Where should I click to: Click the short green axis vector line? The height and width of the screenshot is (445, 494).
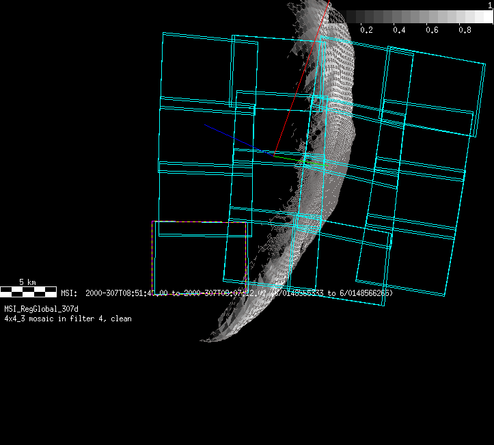click(x=290, y=159)
